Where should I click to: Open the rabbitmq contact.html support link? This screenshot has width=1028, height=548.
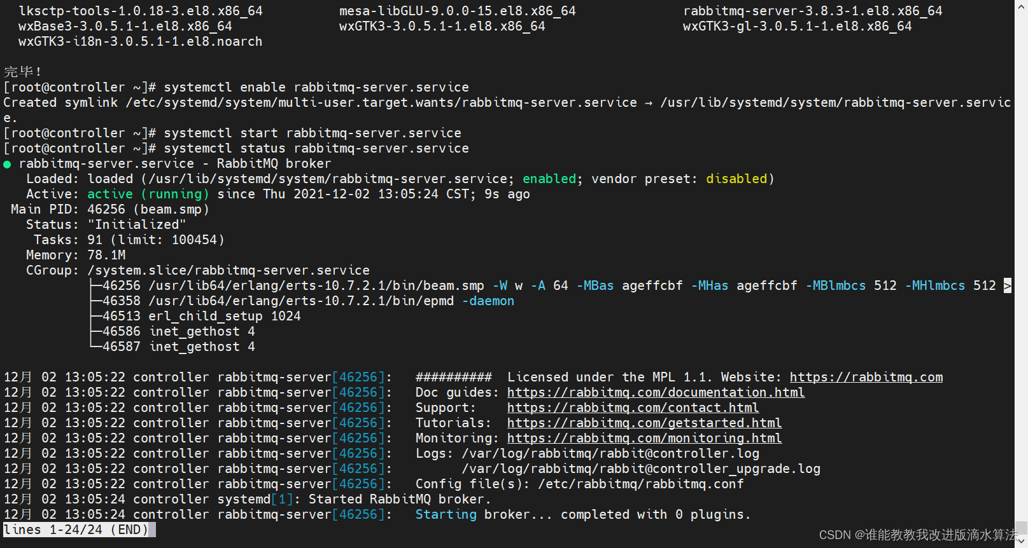[633, 408]
